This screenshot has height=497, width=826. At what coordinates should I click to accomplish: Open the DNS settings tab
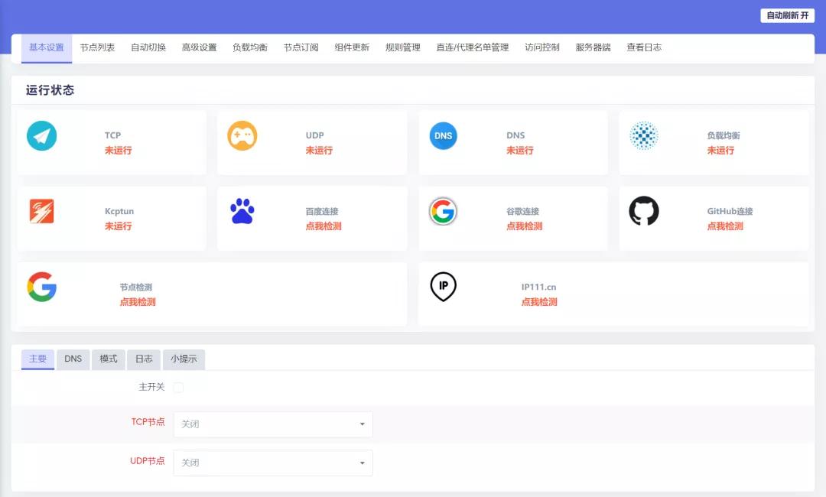pos(73,359)
